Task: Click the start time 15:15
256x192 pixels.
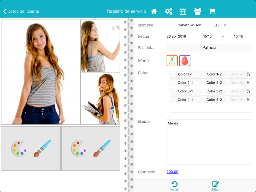Action: click(207, 36)
